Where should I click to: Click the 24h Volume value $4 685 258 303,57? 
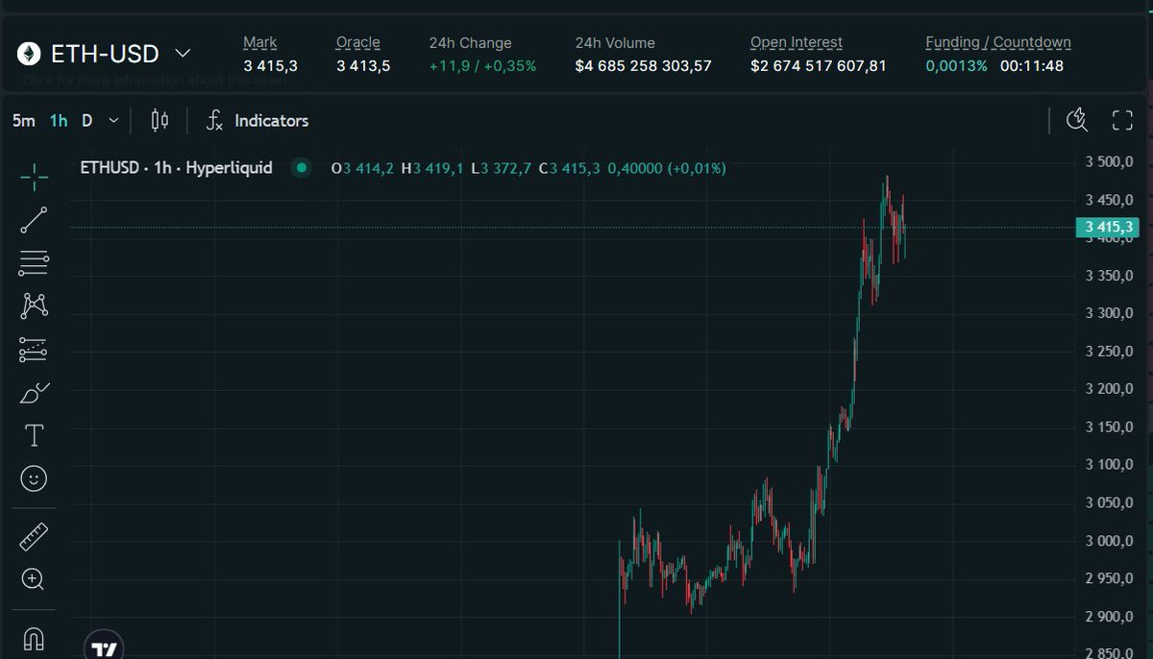pyautogui.click(x=644, y=66)
